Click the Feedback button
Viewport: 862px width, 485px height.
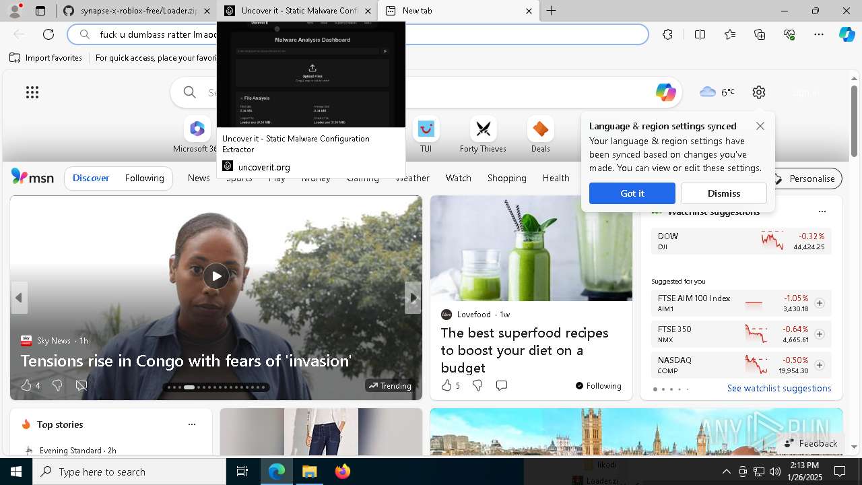click(811, 443)
